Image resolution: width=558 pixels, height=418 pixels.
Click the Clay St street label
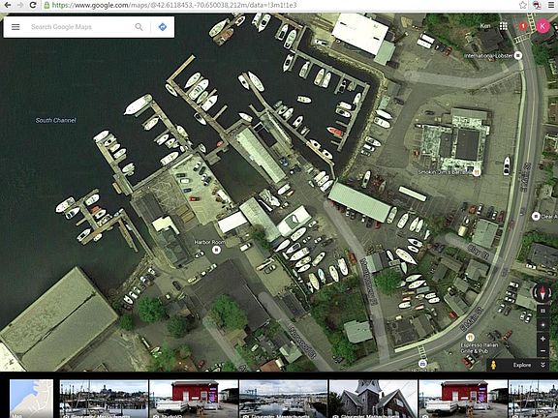coord(478,252)
